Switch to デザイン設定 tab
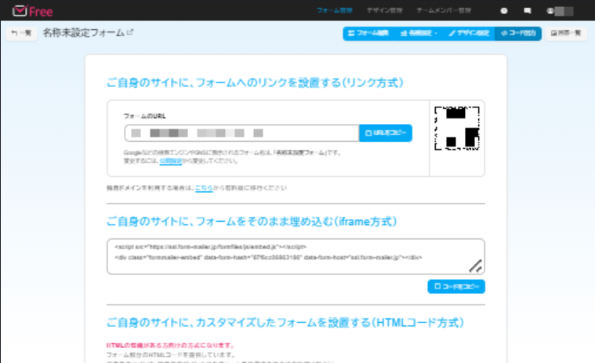595x363 pixels. (468, 34)
